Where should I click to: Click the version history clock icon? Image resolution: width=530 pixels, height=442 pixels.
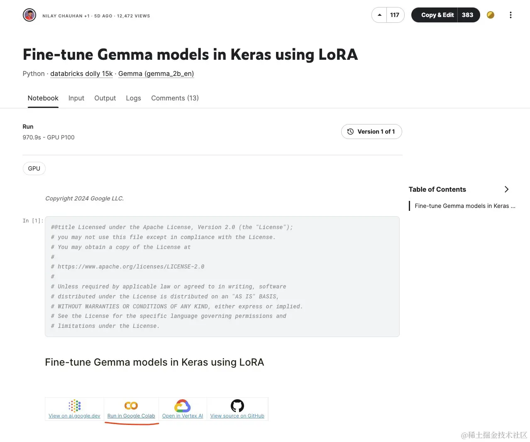tap(351, 132)
